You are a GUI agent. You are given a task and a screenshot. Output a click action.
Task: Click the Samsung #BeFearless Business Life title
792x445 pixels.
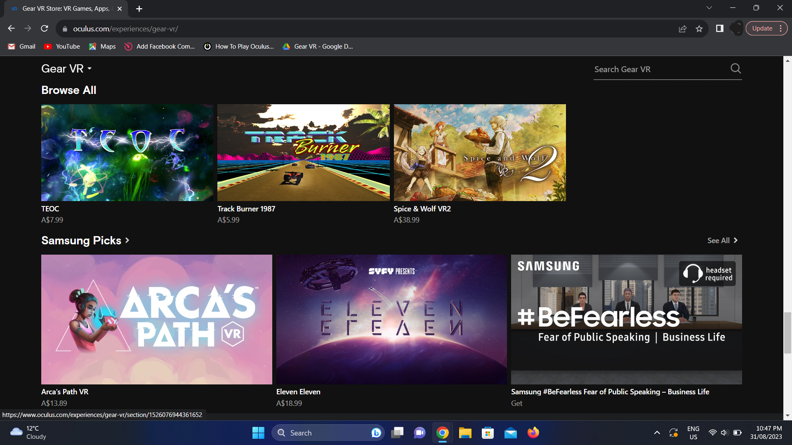pos(610,392)
